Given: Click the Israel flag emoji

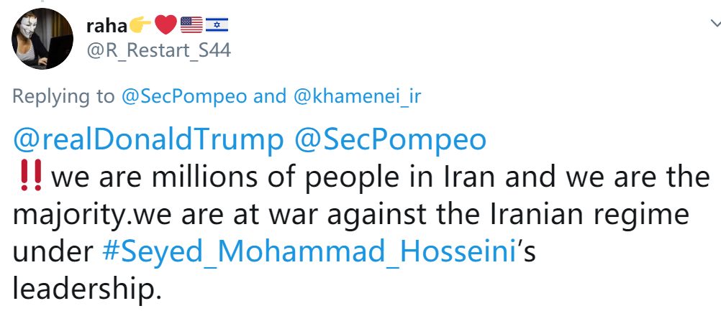Looking at the screenshot, I should (x=217, y=26).
